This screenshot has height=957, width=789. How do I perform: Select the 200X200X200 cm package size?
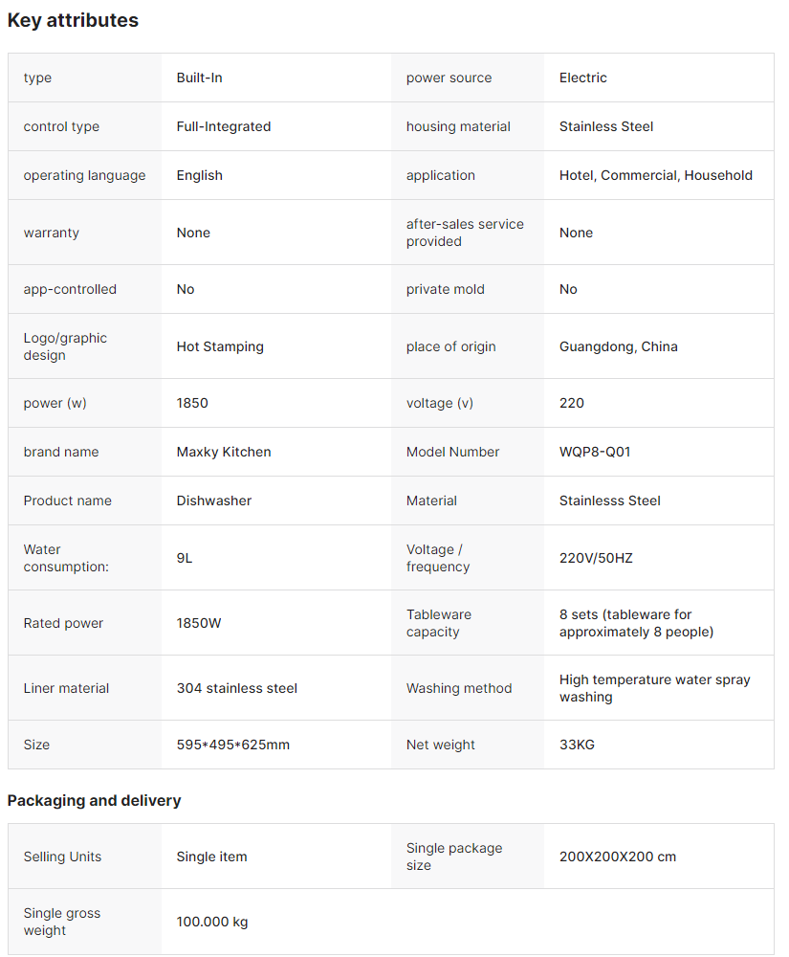[618, 857]
